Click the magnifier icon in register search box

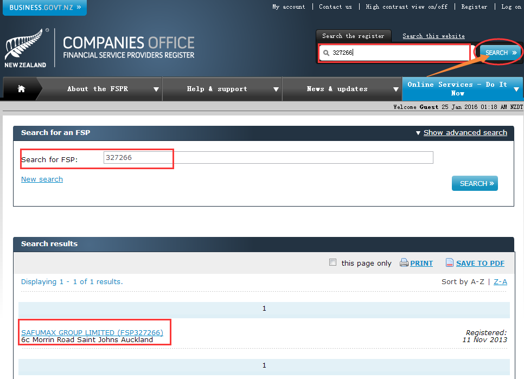coord(326,53)
